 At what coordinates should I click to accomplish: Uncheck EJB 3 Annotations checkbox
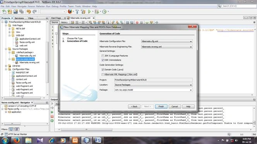click(x=103, y=60)
